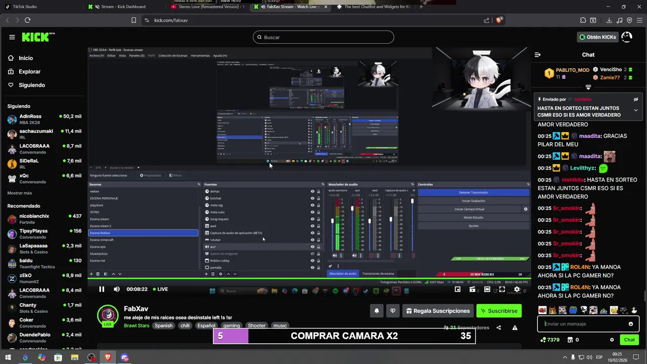The image size is (647, 364).
Task: Show hidden system tray icons
Action: (565, 357)
